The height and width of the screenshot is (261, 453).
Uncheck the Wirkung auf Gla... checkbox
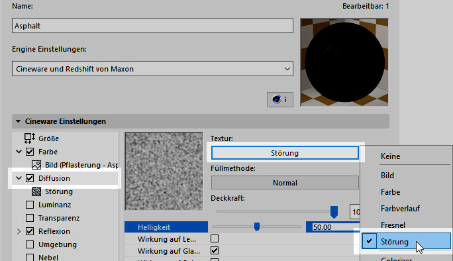(x=215, y=250)
